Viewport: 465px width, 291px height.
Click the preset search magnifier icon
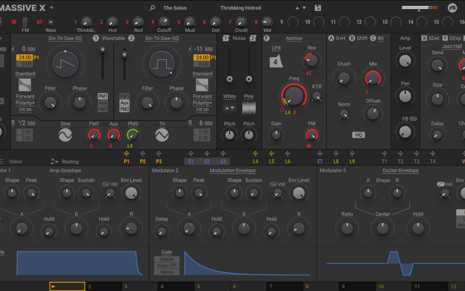click(x=152, y=8)
